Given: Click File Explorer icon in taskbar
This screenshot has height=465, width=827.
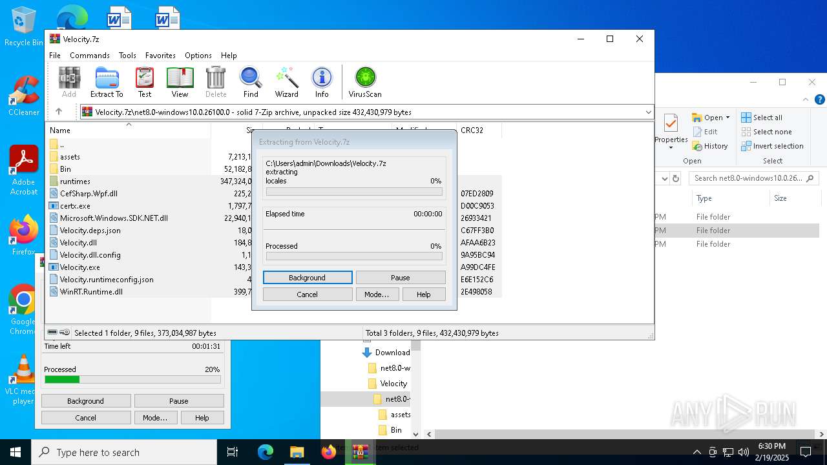Looking at the screenshot, I should point(297,452).
